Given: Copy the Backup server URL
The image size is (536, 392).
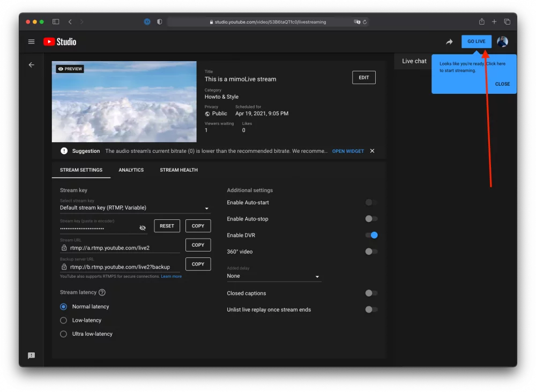Looking at the screenshot, I should point(198,264).
